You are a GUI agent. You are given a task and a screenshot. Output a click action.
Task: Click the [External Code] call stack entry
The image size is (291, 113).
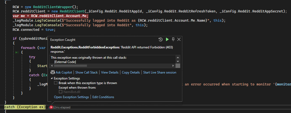click(65, 62)
